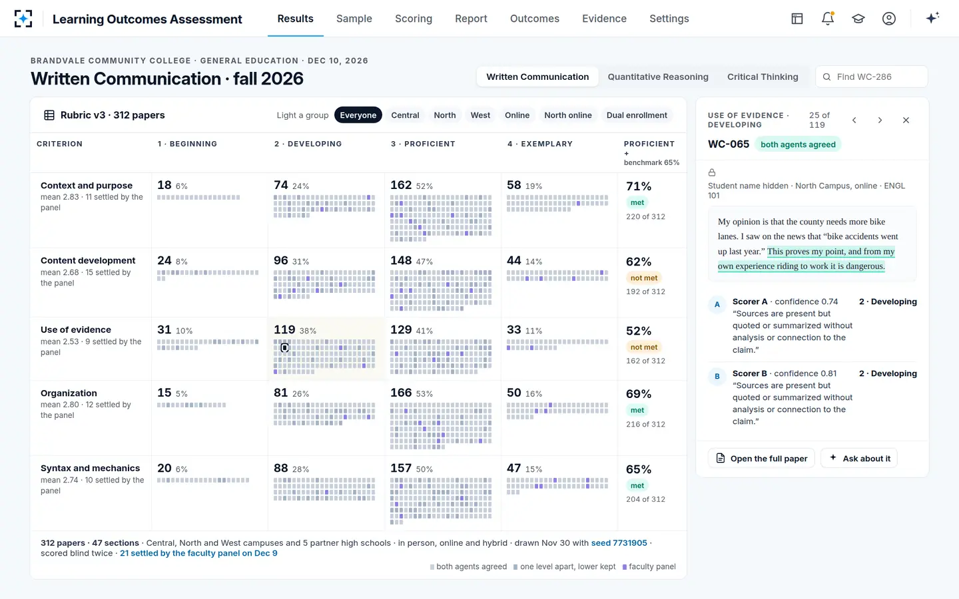Click the faculty panel legend swatch
The width and height of the screenshot is (959, 599).
point(625,567)
